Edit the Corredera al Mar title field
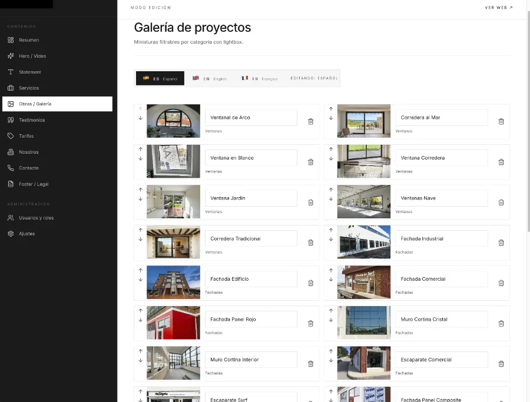 [x=442, y=118]
